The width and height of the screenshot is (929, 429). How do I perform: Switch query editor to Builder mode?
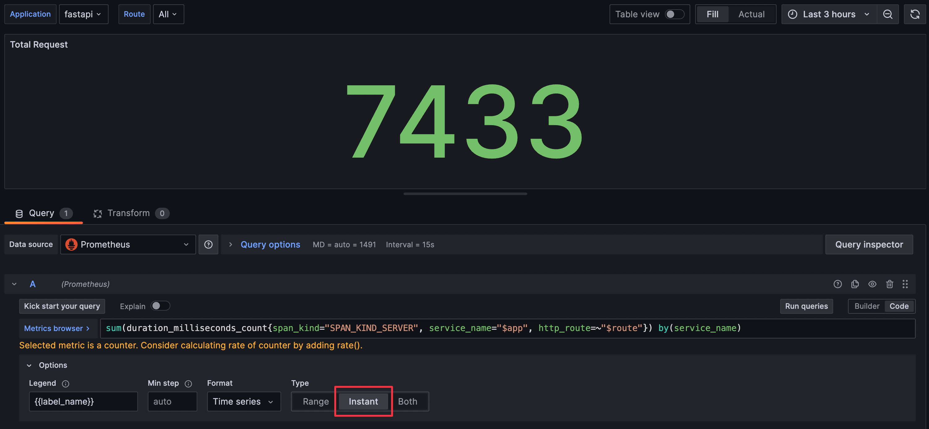(867, 306)
